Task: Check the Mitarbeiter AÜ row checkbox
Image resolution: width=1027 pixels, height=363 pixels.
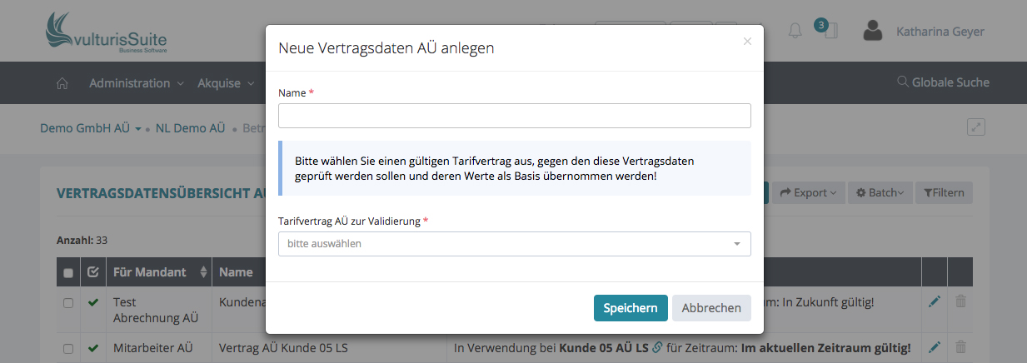Action: point(68,348)
